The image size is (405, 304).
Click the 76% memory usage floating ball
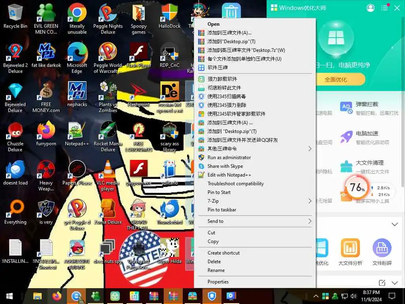coord(357,187)
